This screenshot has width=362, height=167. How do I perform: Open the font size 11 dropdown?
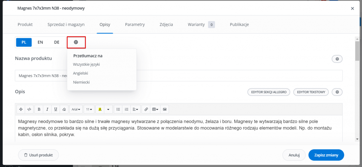click(x=89, y=109)
